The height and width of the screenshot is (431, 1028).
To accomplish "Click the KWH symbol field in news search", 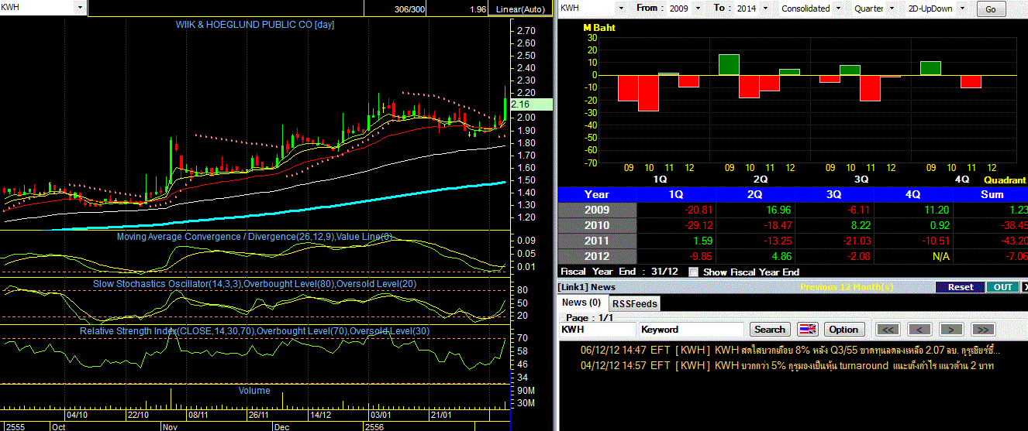I will coord(597,329).
